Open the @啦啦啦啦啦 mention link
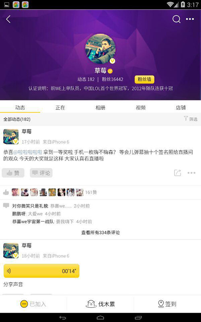Viewport: 201px width, 322px height. 28,152
